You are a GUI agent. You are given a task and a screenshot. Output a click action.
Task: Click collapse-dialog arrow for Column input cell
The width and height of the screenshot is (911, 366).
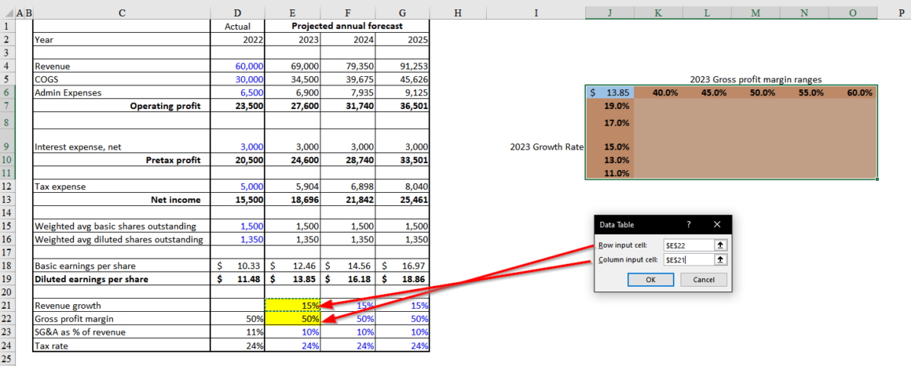721,259
